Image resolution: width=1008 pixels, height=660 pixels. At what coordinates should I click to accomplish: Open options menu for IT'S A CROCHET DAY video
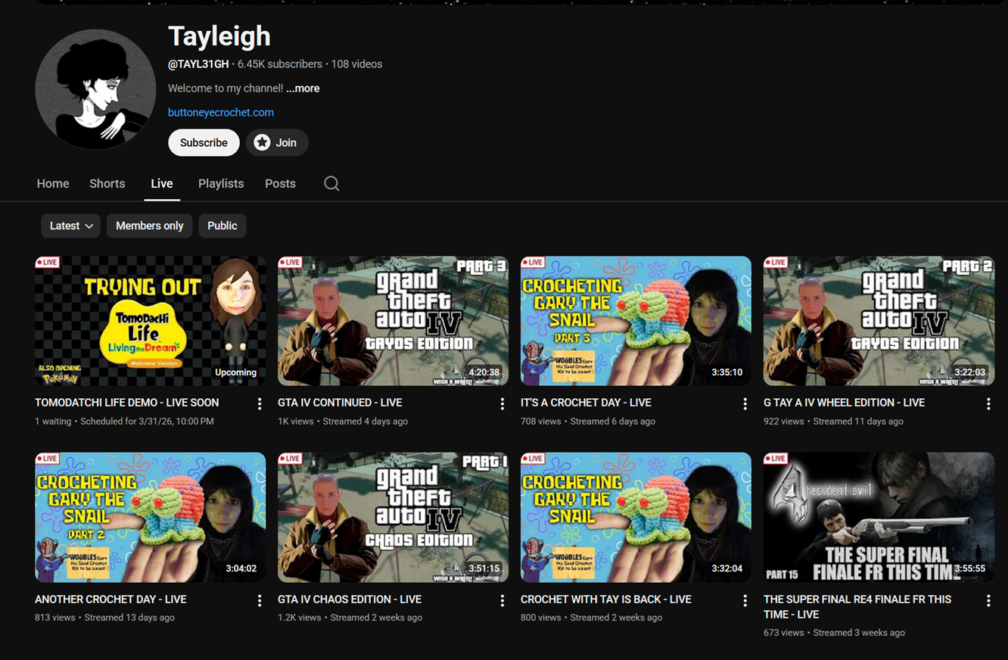coord(745,404)
